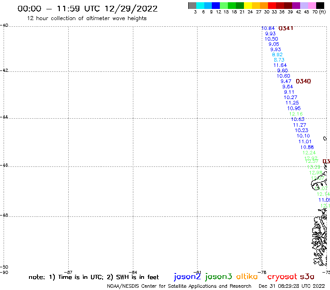
Task: Click the pink swatch near the legend end
Action: click(x=312, y=5)
